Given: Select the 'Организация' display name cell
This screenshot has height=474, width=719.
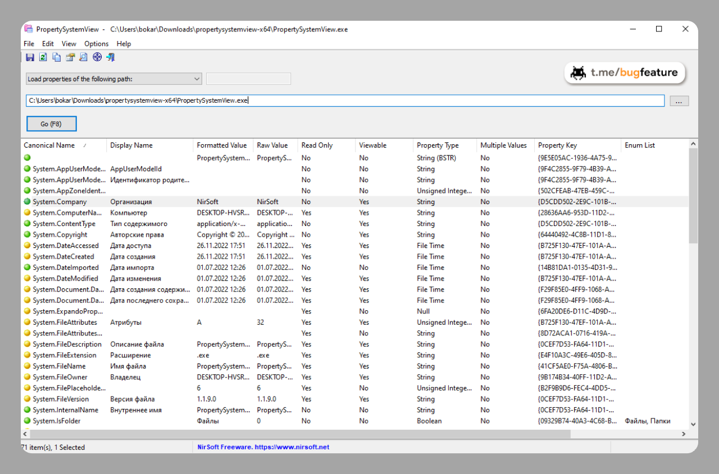Looking at the screenshot, I should tap(131, 202).
